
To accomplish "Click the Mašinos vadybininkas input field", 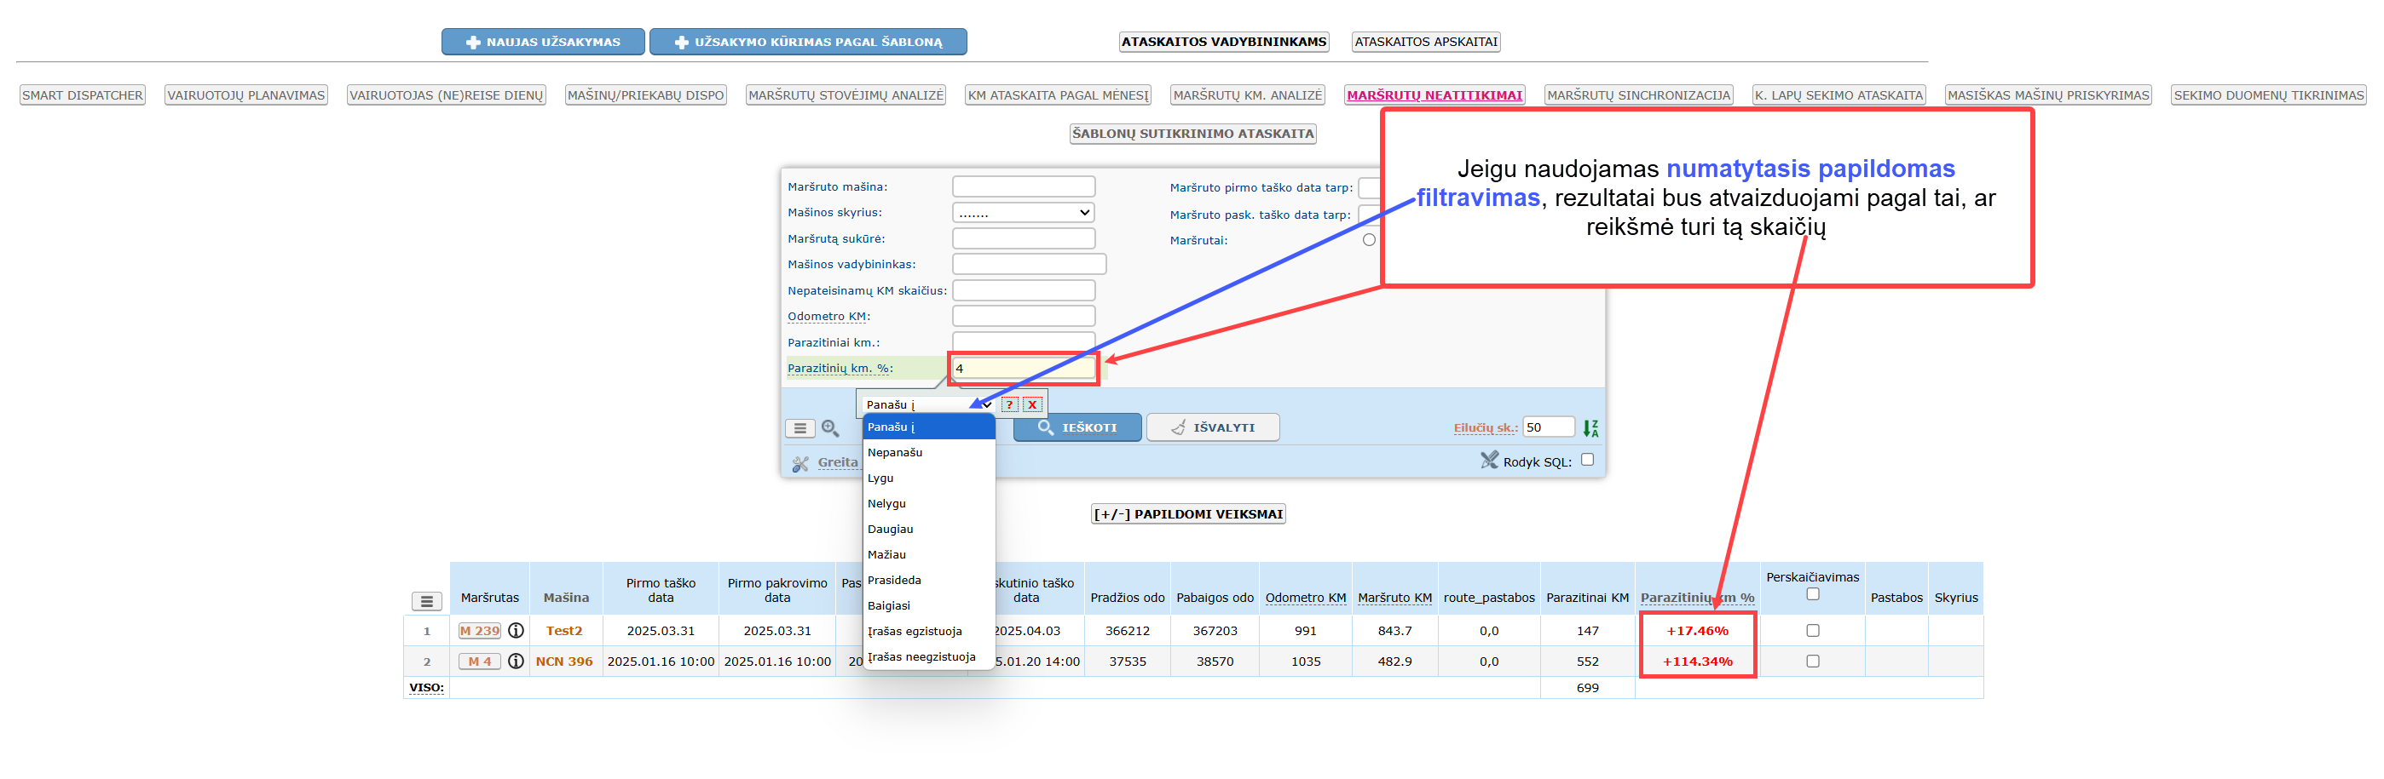I will point(1029,264).
